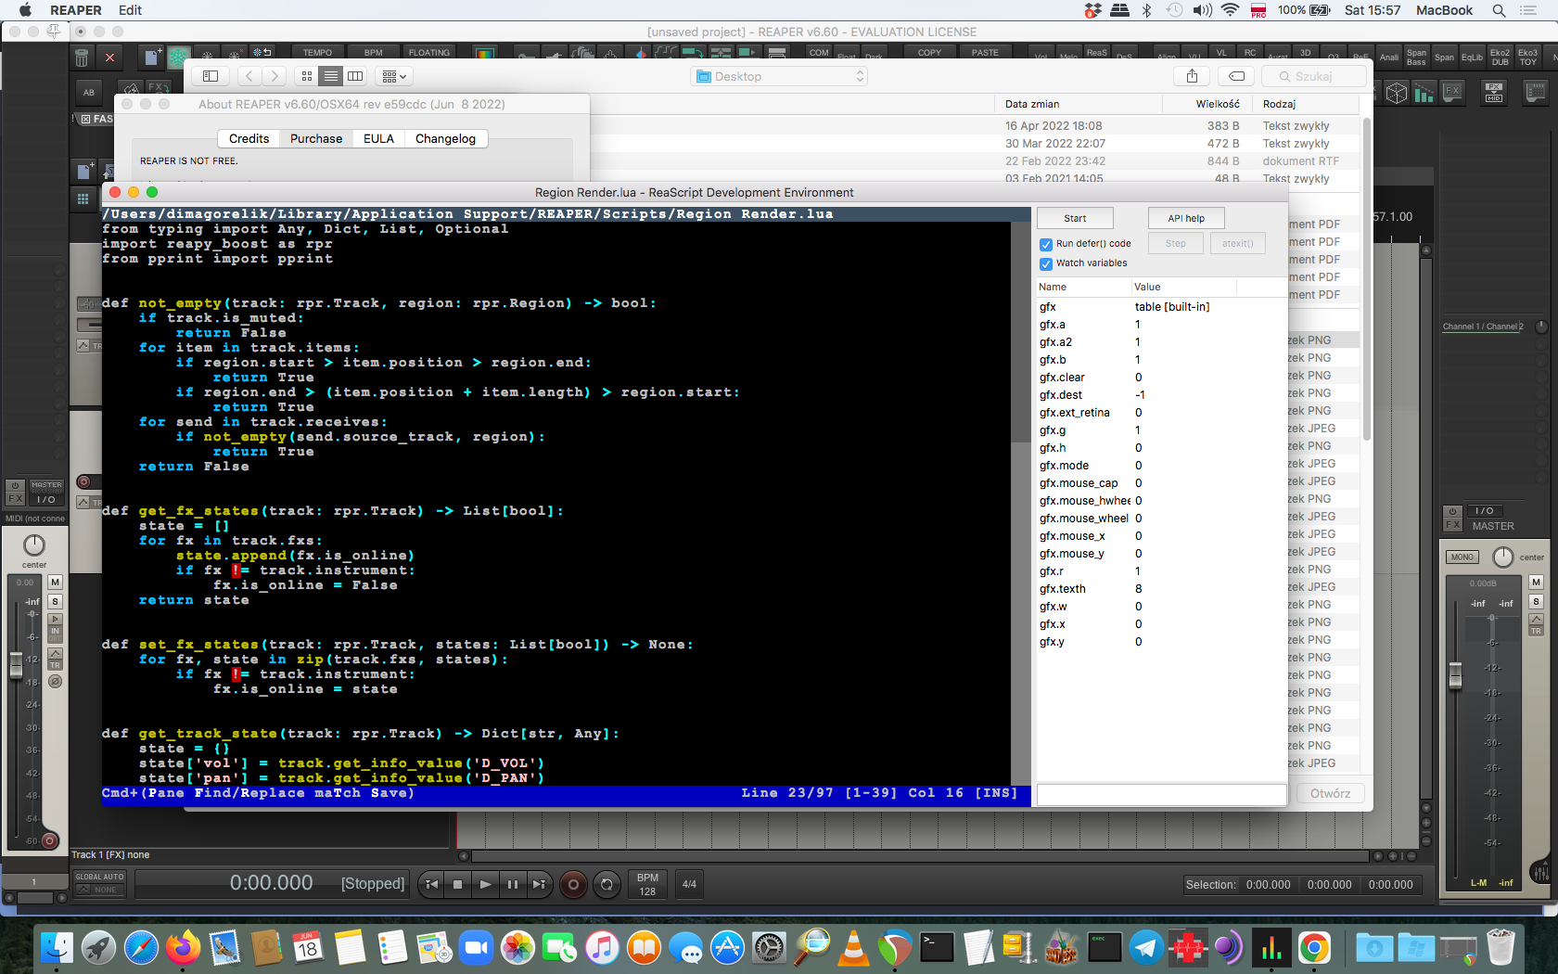
Task: Toggle the transport repeat button
Action: (x=607, y=885)
